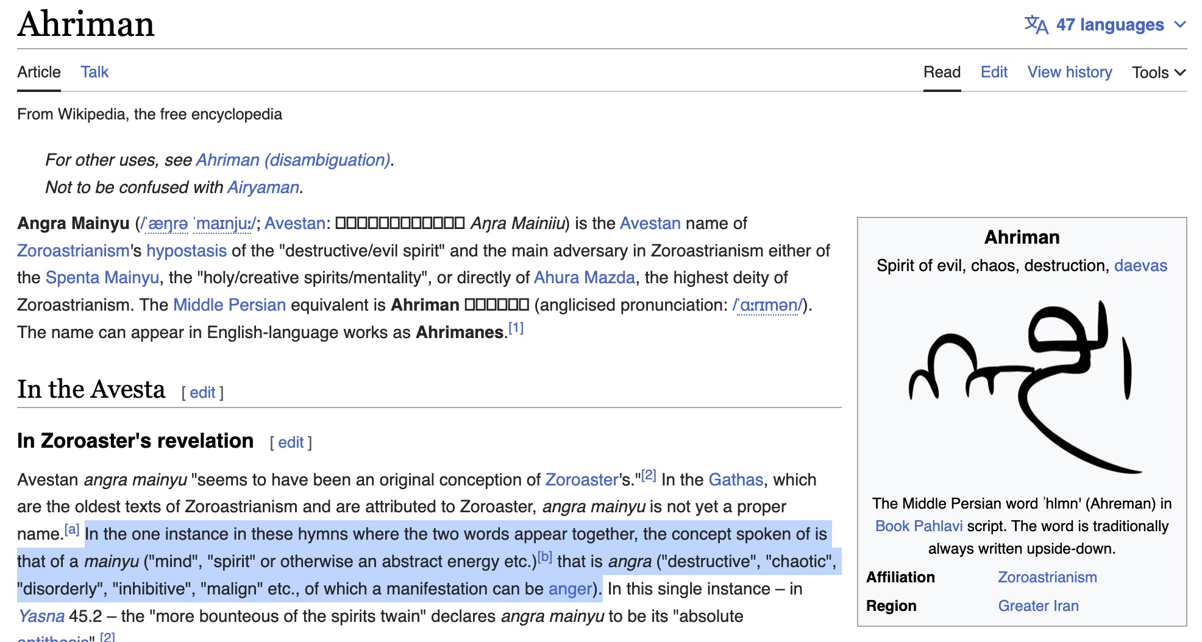
Task: Open the Avestan language link after the pronunciation
Action: 295,224
